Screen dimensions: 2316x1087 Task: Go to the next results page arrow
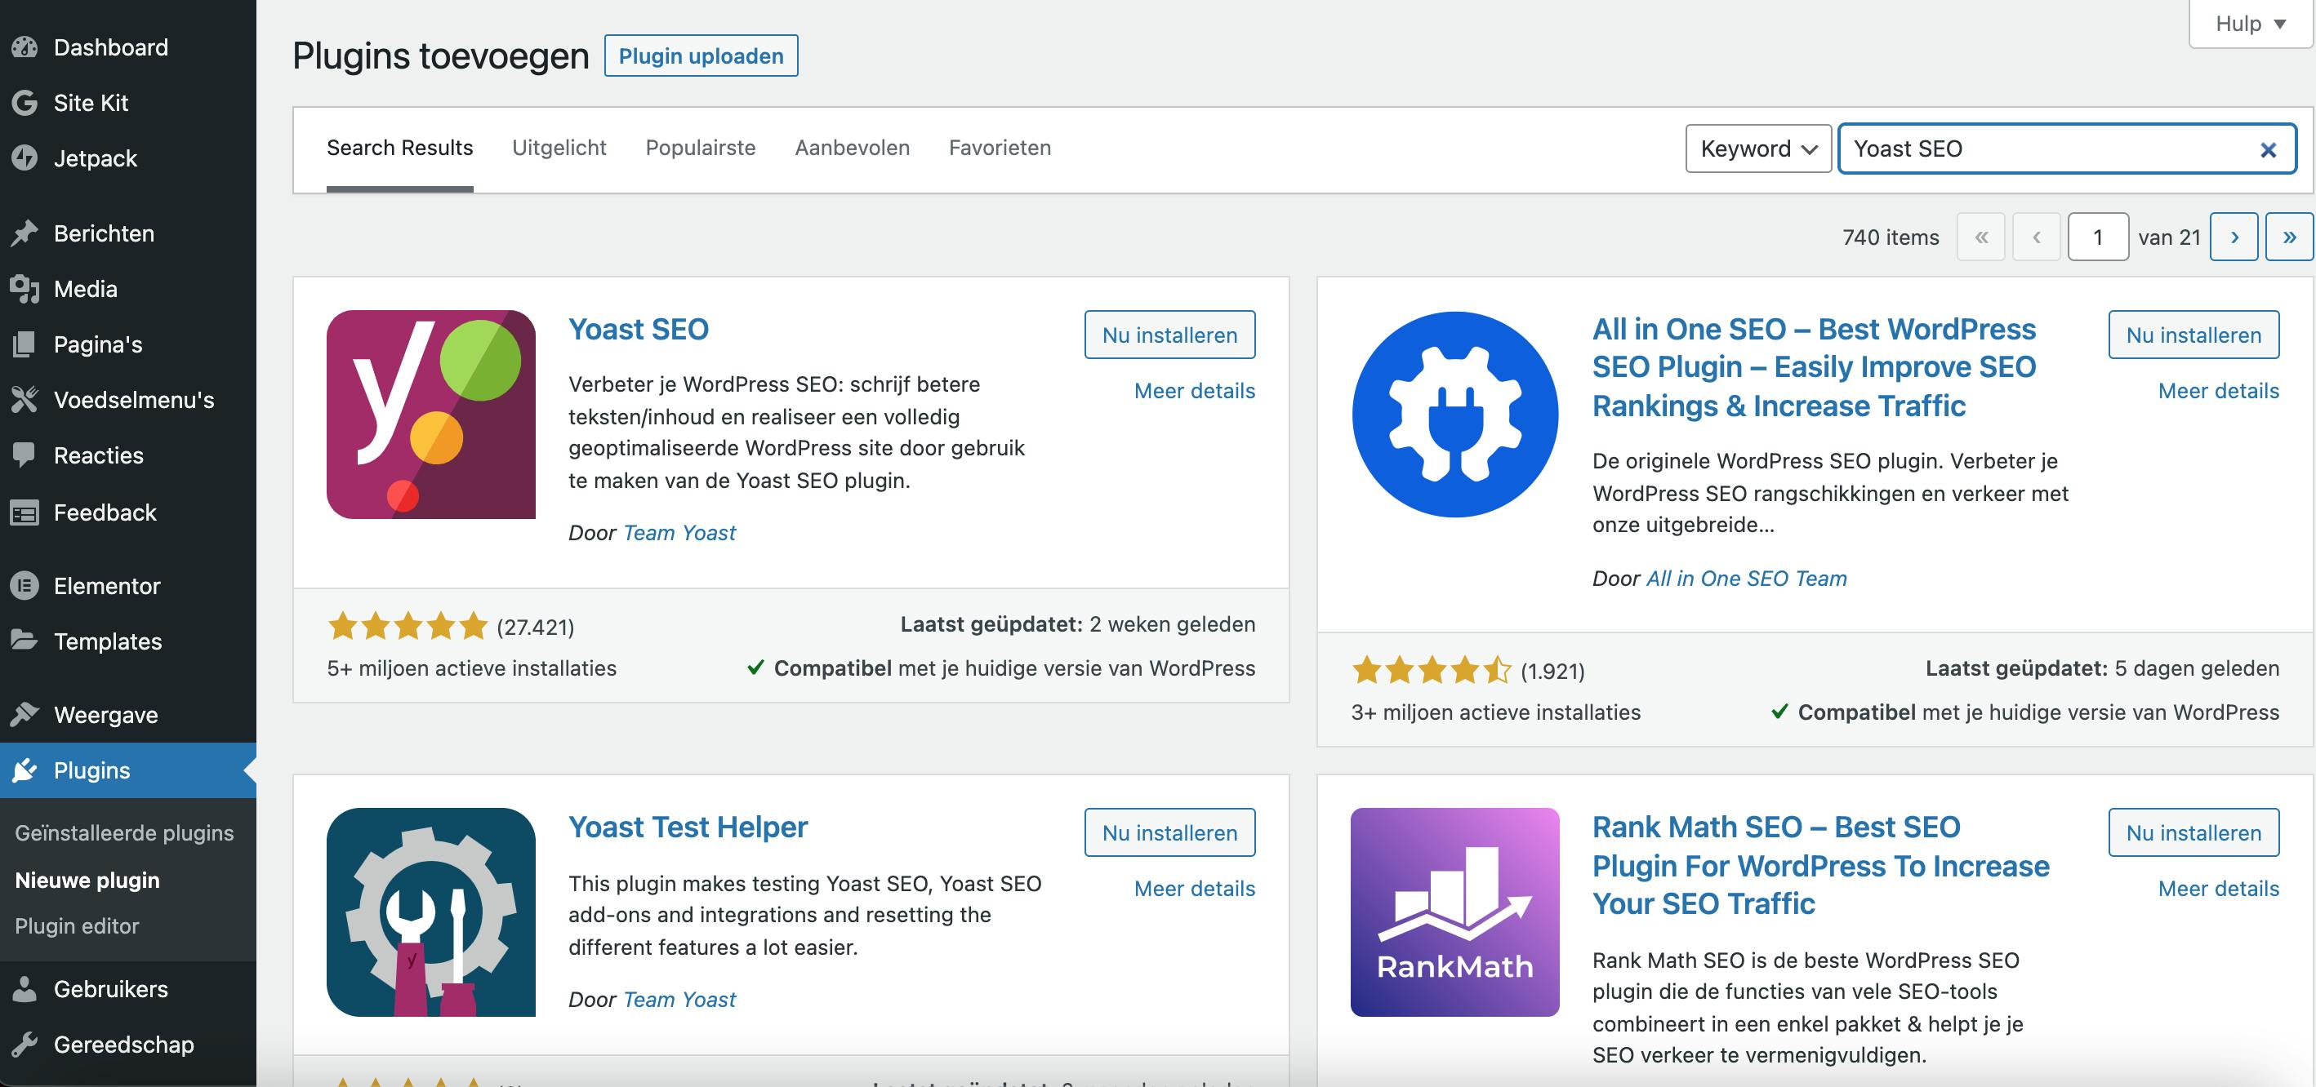point(2234,237)
